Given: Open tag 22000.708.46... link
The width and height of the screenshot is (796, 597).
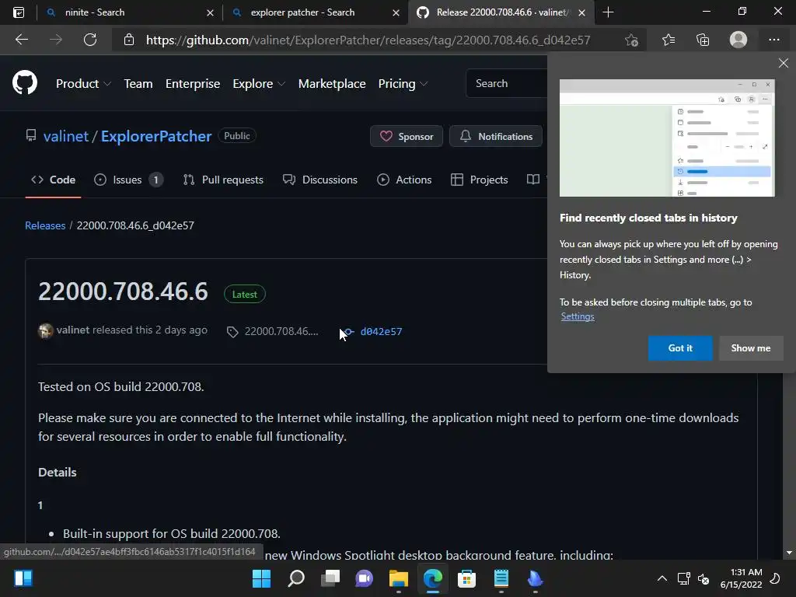Looking at the screenshot, I should pyautogui.click(x=281, y=331).
